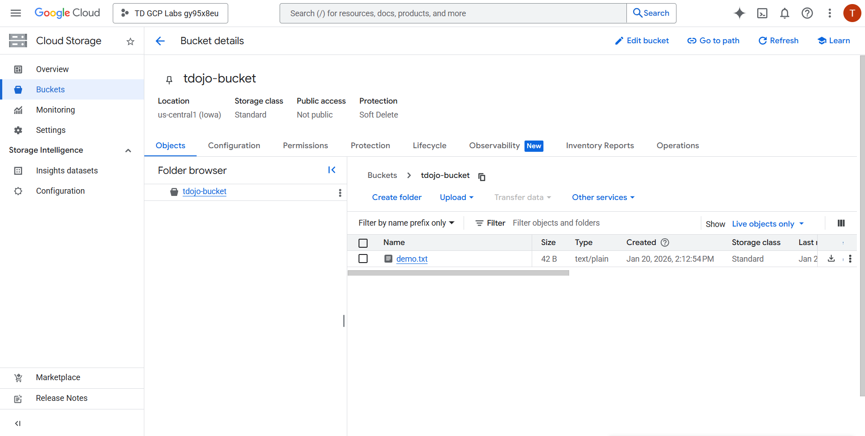The width and height of the screenshot is (865, 436).
Task: Download demo.txt using download icon
Action: (x=831, y=259)
